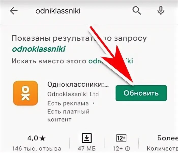
Task: Click the odnoklassniki suggested correction link
Action: pos(39,49)
